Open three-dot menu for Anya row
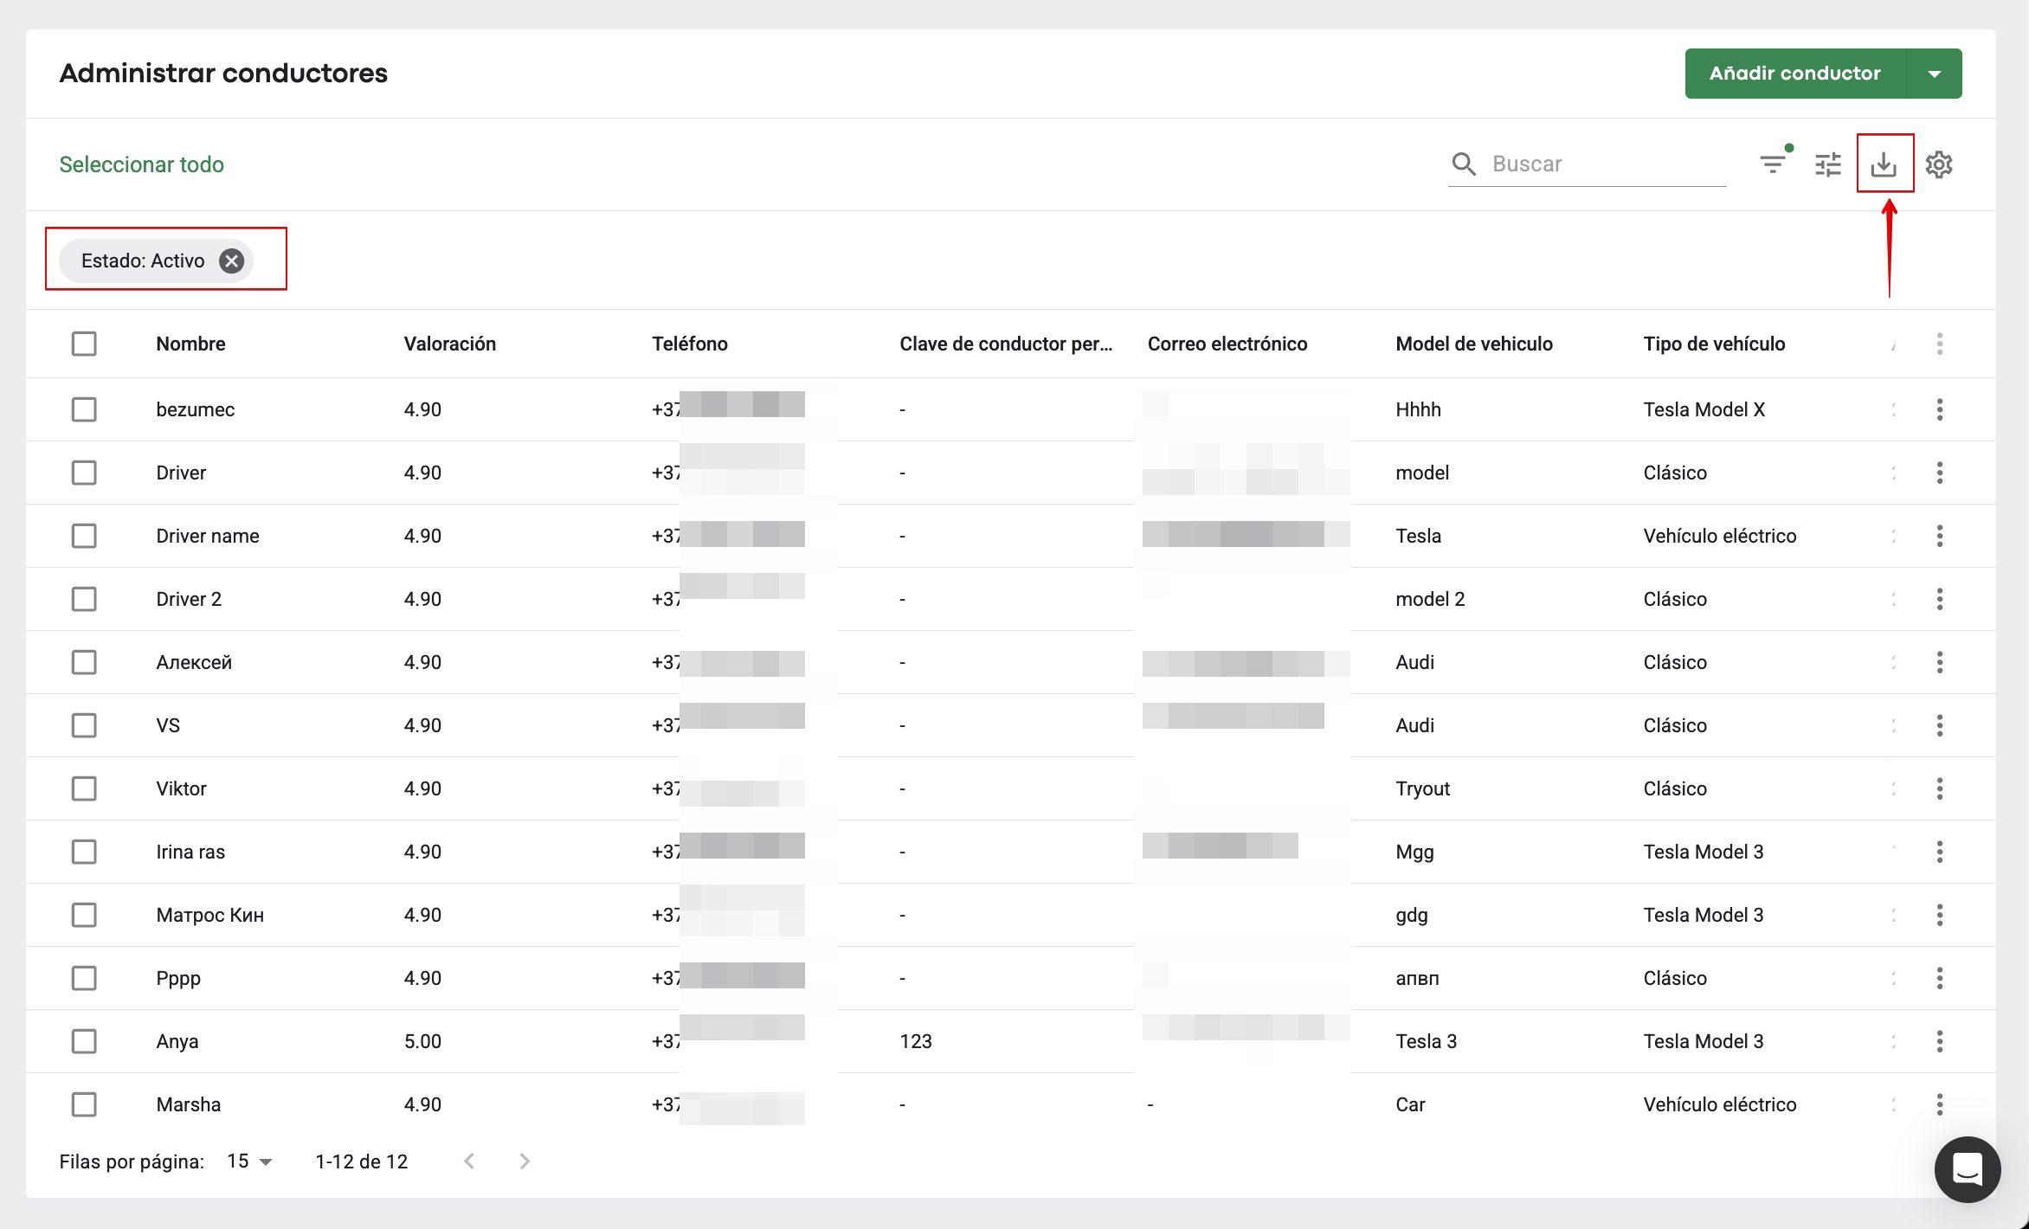The height and width of the screenshot is (1229, 2029). (x=1940, y=1041)
